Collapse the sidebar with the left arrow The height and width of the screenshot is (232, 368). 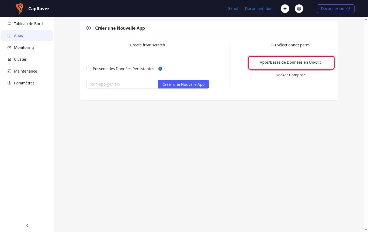pos(27,226)
